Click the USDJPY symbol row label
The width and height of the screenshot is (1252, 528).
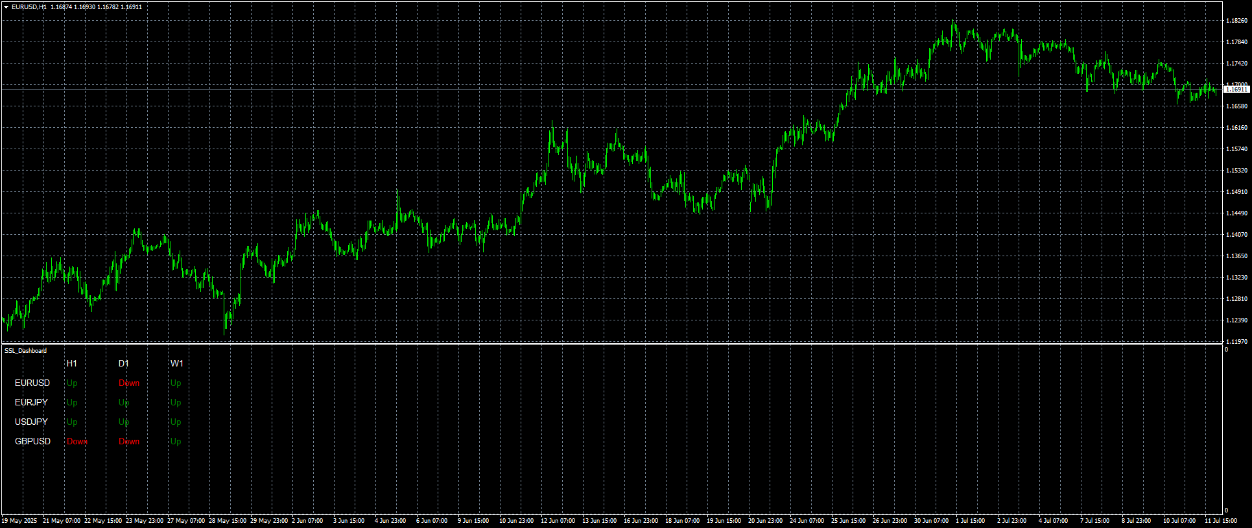coord(31,422)
